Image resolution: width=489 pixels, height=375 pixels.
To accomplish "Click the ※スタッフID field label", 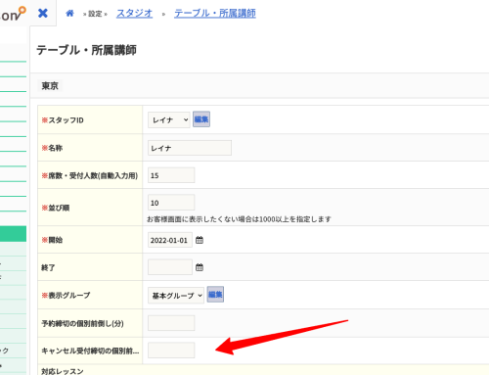I will (x=63, y=120).
